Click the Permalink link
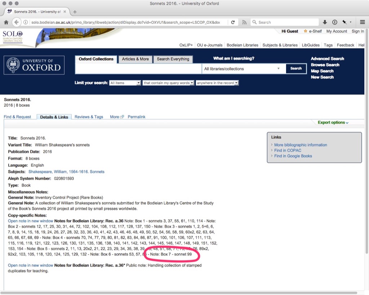This screenshot has width=369, height=295. (x=137, y=117)
